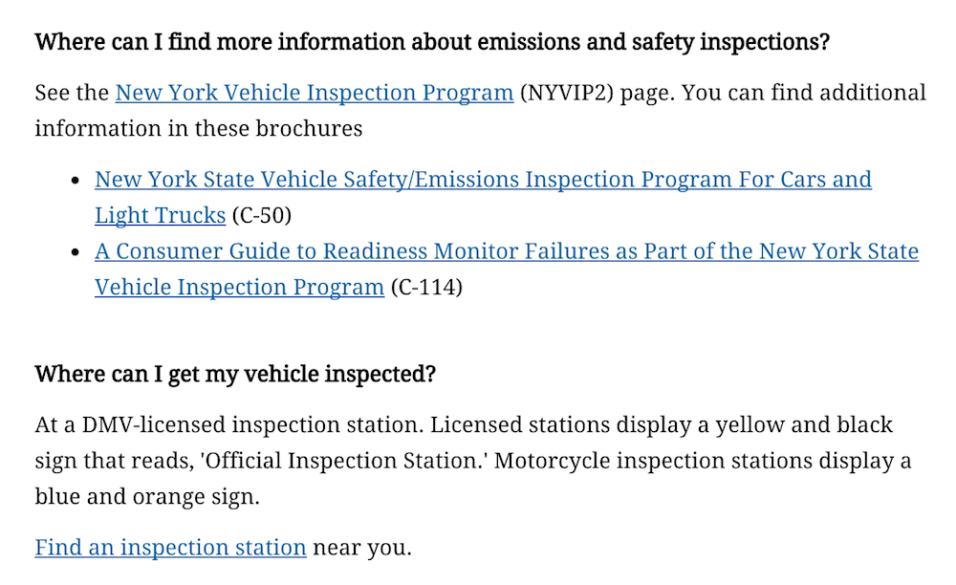956x585 pixels.
Task: Click 'information in these brochures' text
Action: [198, 129]
